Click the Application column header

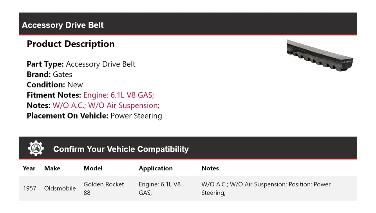(x=155, y=168)
